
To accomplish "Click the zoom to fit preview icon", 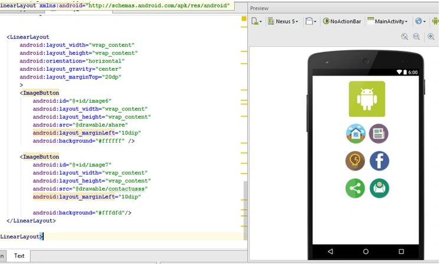I will point(405,37).
